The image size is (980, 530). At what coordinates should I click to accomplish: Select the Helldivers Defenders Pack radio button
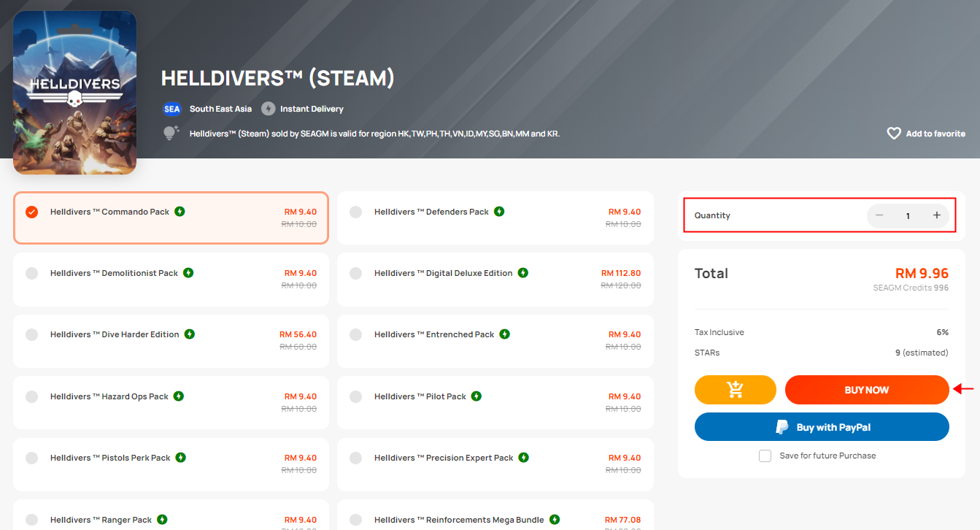(x=355, y=212)
